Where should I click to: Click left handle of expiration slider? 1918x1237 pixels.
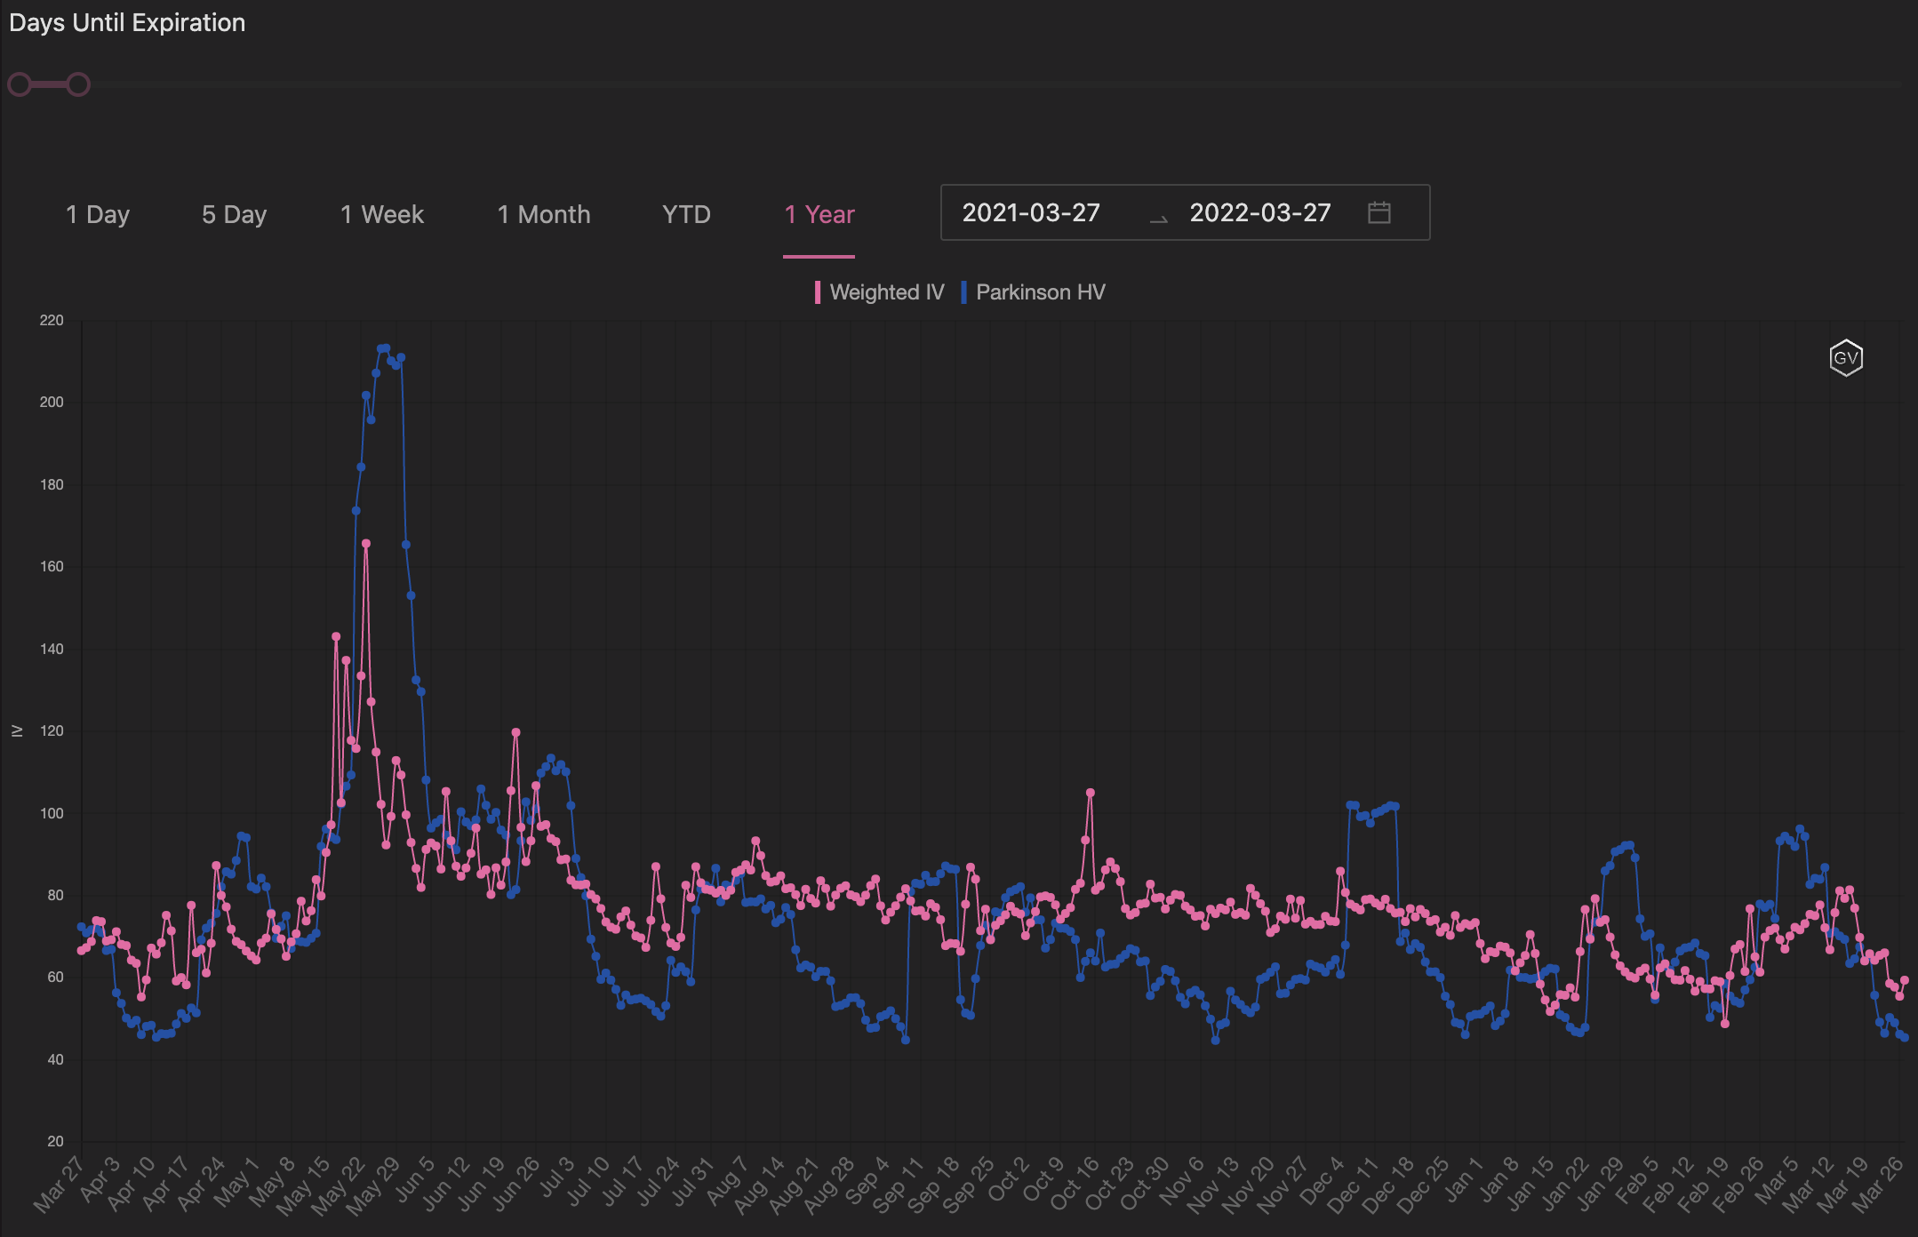point(20,84)
